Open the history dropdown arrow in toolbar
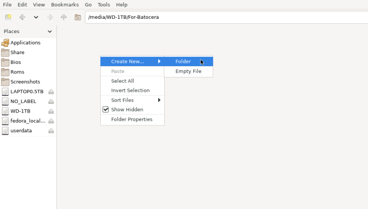The width and height of the screenshot is (368, 209). (36, 17)
